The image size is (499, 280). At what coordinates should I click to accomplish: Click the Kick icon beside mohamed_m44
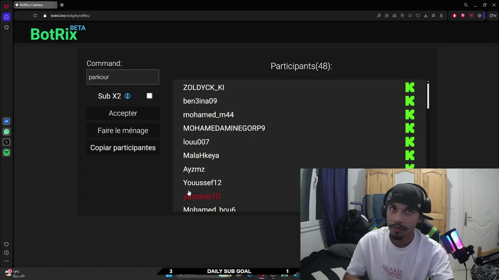click(410, 115)
